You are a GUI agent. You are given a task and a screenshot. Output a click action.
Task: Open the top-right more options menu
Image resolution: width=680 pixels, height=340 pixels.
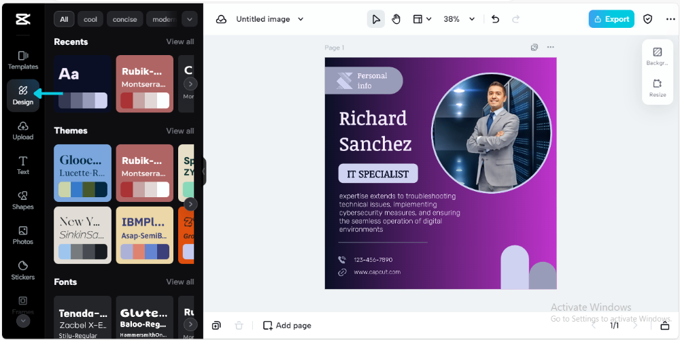(670, 19)
